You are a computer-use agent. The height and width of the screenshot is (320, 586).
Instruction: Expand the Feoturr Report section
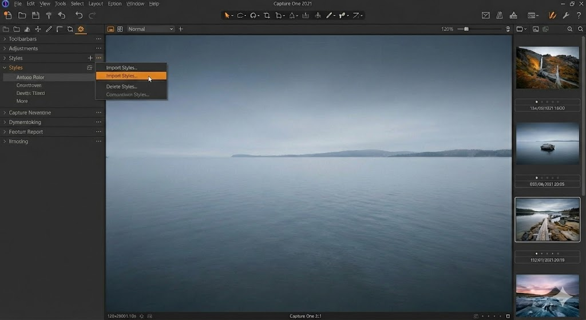[5, 132]
